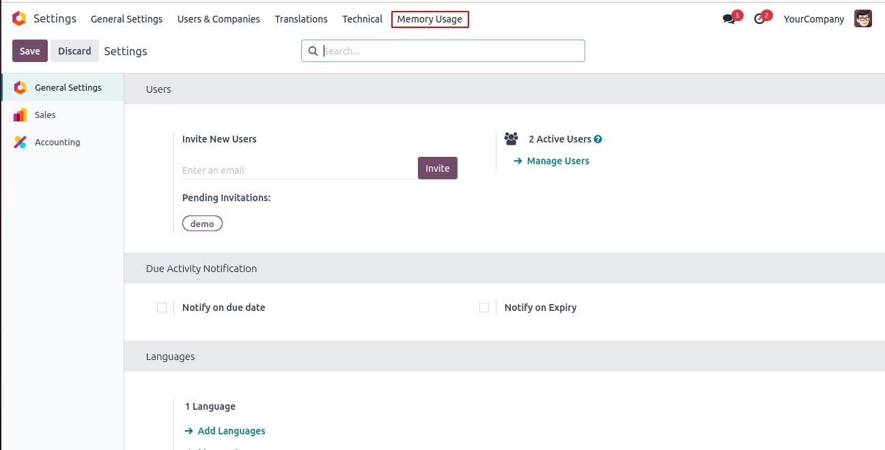The width and height of the screenshot is (885, 450).
Task: Click the user avatar picture
Action: pyautogui.click(x=863, y=19)
